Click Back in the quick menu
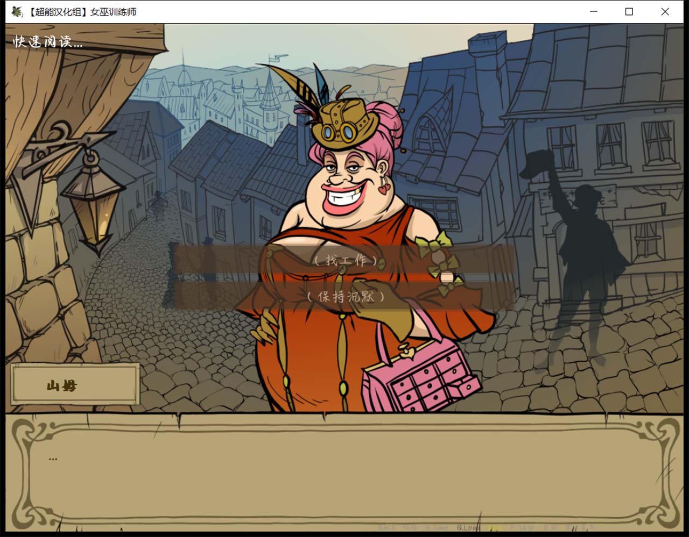The height and width of the screenshot is (537, 689). click(387, 527)
